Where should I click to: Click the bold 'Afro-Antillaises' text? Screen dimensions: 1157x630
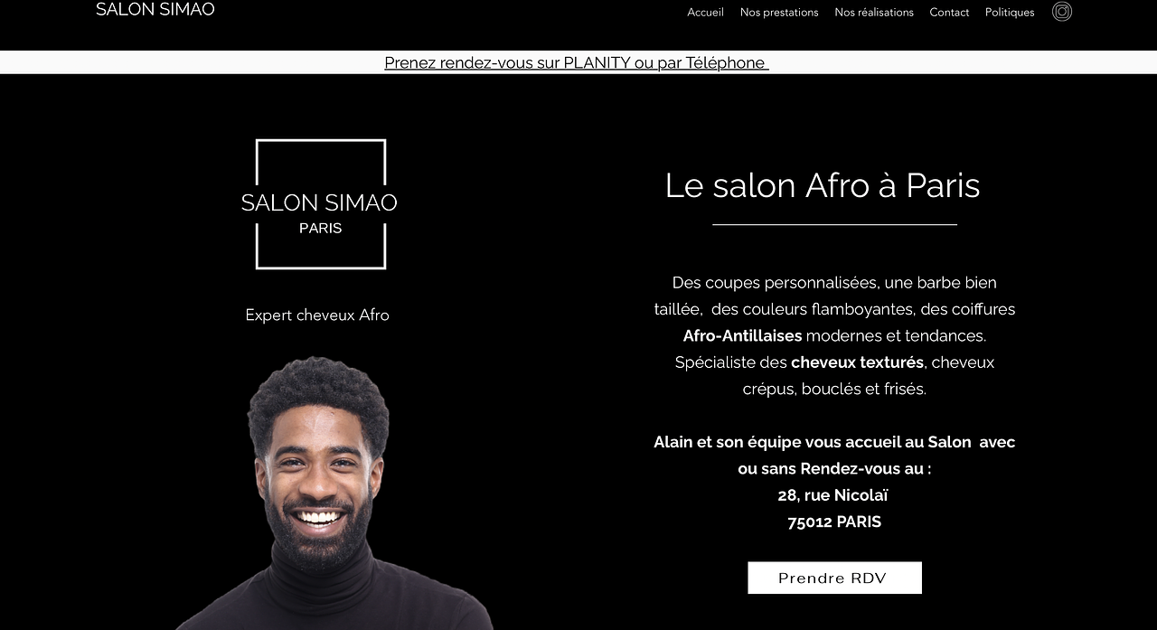tap(743, 335)
